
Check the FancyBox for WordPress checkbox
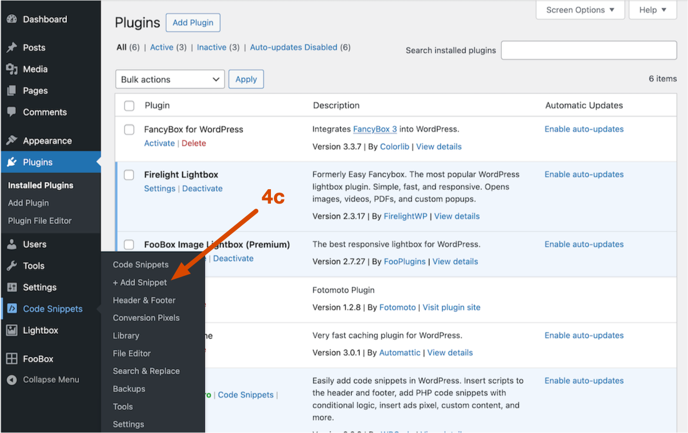pos(129,130)
